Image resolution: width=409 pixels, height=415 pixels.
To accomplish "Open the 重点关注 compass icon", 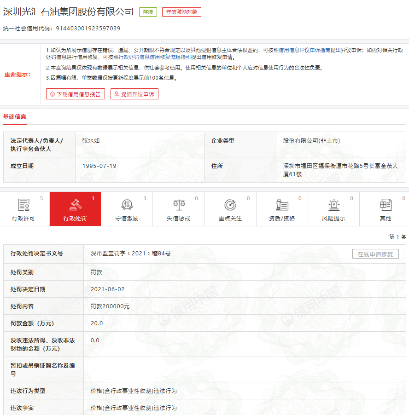I will tap(230, 204).
